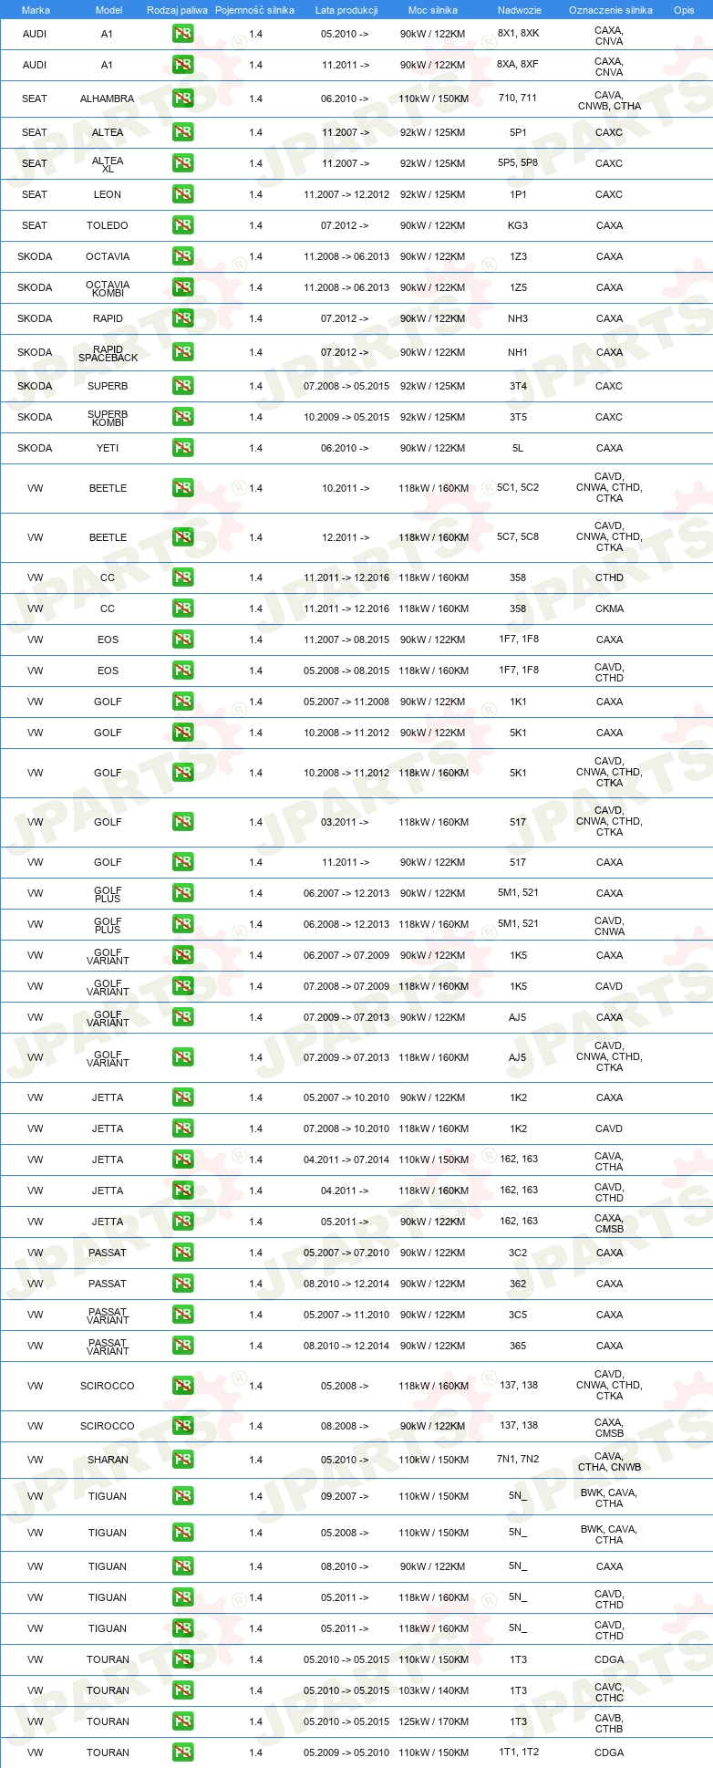713x1768 pixels.
Task: Click fuel icon in VW Golf 1K1 row
Action: pyautogui.click(x=182, y=702)
